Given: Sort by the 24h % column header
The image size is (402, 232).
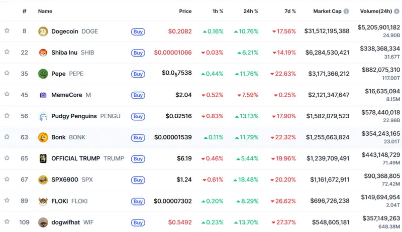Looking at the screenshot, I should (249, 11).
